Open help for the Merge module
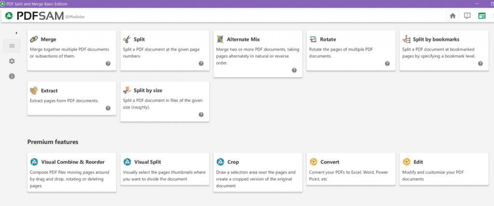The height and width of the screenshot is (206, 494). (x=108, y=63)
